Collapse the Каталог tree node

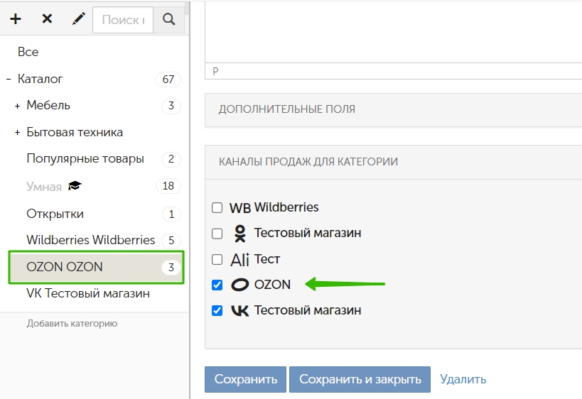(x=9, y=79)
